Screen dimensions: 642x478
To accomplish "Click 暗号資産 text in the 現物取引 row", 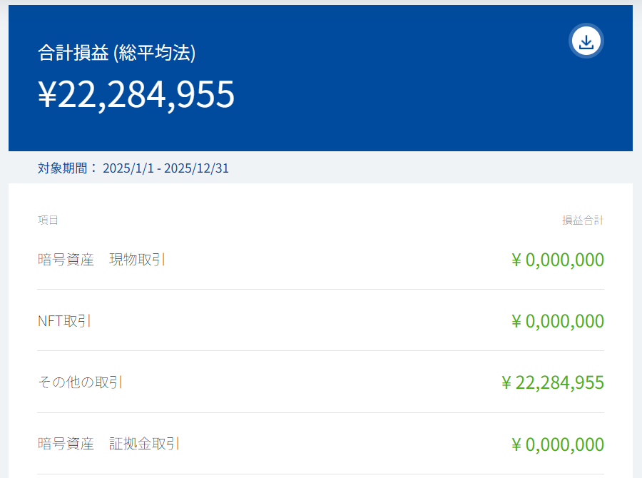I will [66, 260].
